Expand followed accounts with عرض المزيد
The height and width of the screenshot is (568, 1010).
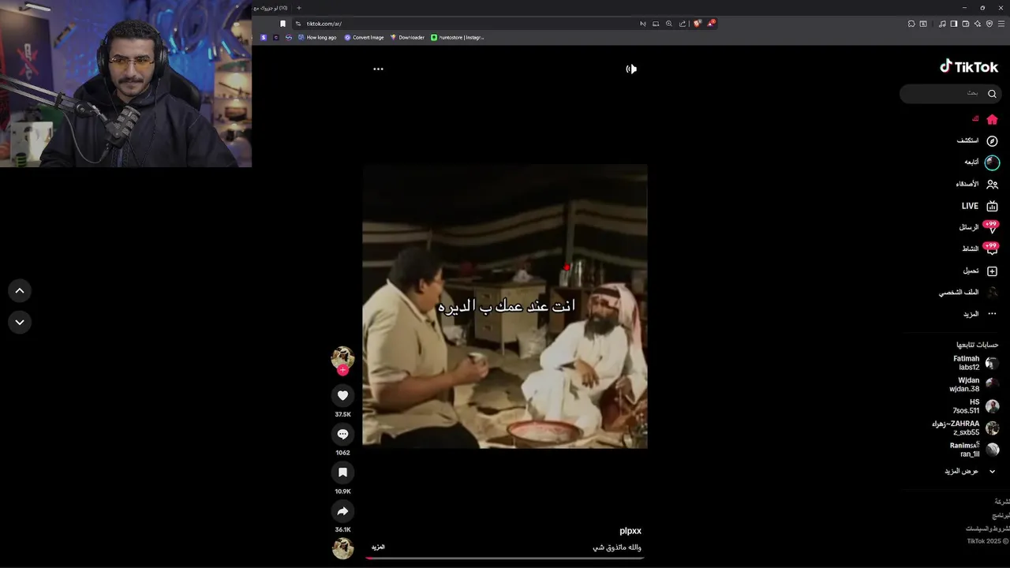(x=971, y=471)
